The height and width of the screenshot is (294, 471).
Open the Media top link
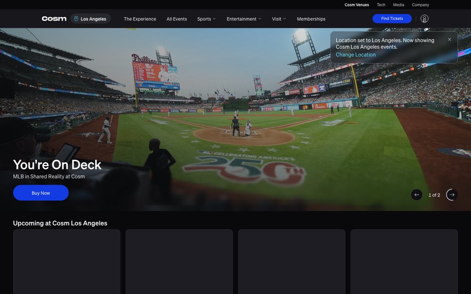click(398, 5)
